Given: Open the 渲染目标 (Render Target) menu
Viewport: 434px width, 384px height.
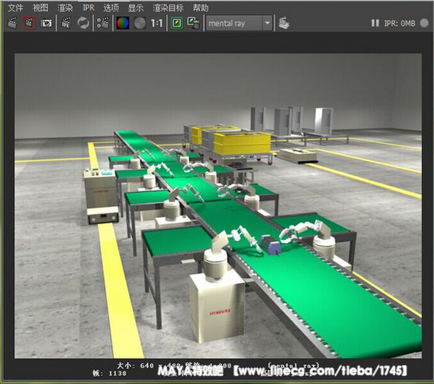Looking at the screenshot, I should [x=168, y=8].
